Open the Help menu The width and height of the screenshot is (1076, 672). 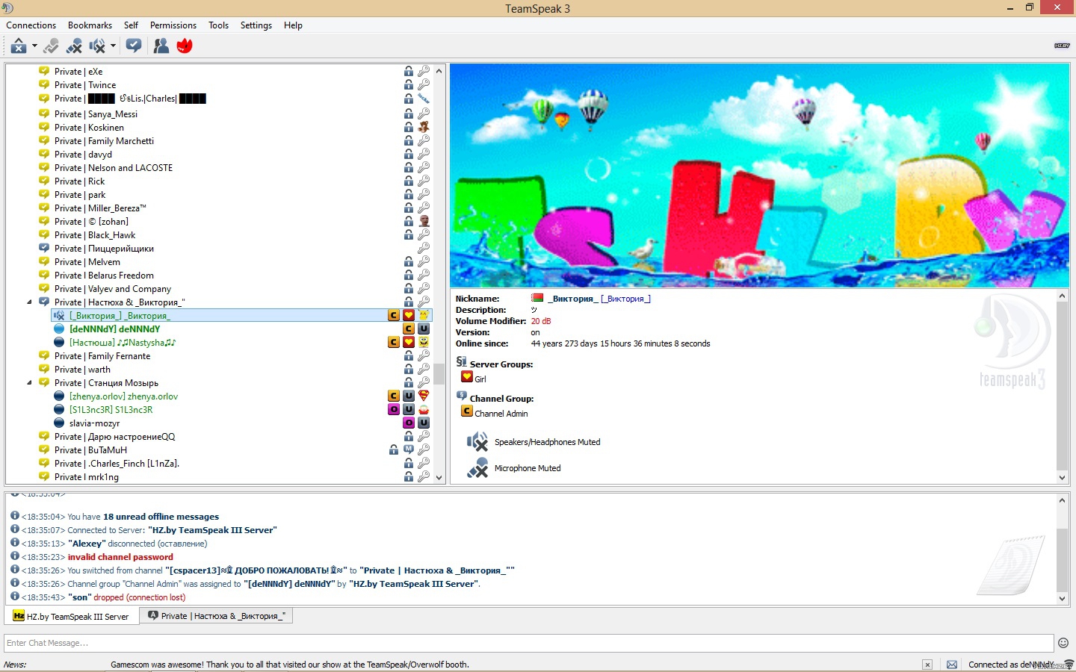coord(293,25)
